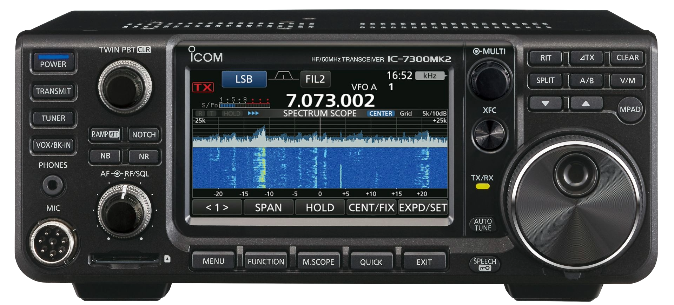
Task: Tap the EXPD/SET soft key
Action: click(423, 207)
